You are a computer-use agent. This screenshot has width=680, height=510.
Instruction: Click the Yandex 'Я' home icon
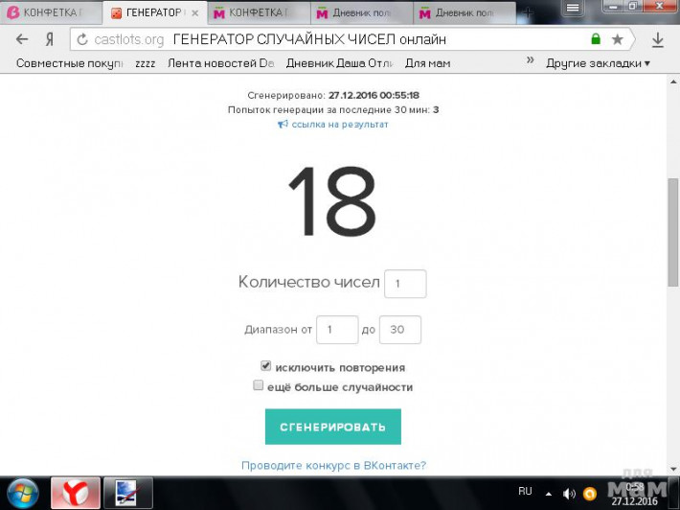[49, 39]
